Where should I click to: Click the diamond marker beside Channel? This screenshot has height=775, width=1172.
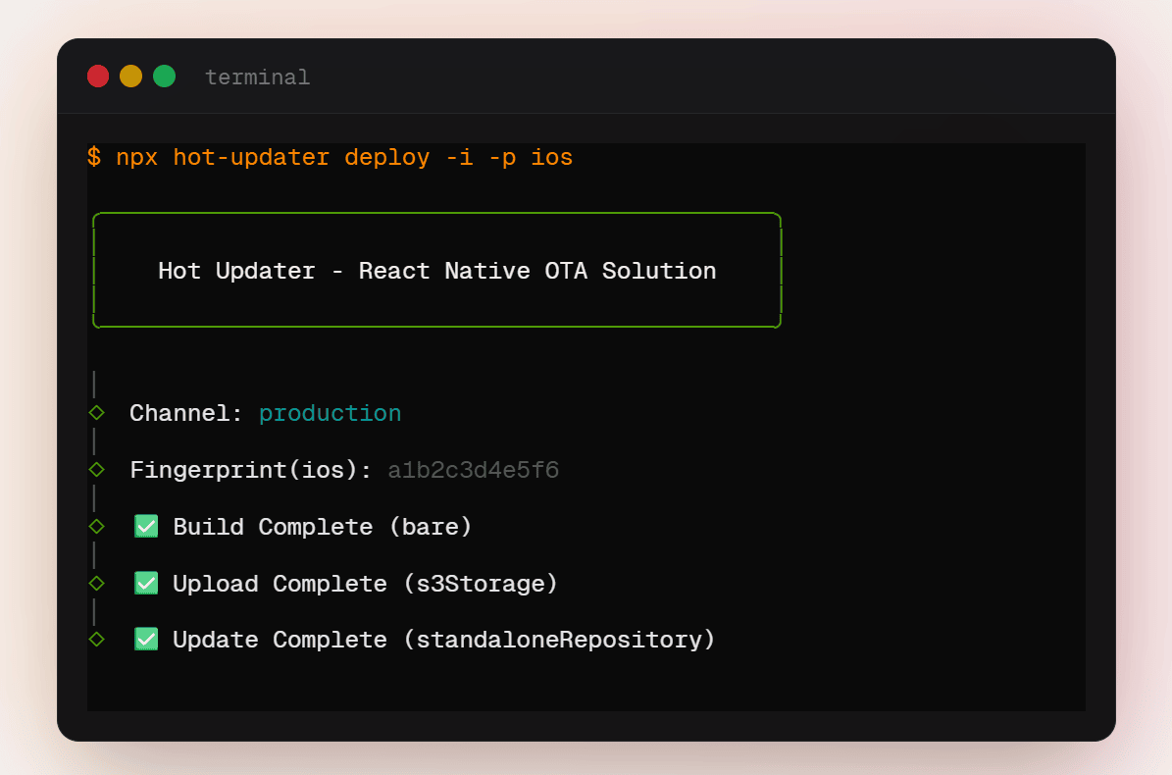coord(96,413)
